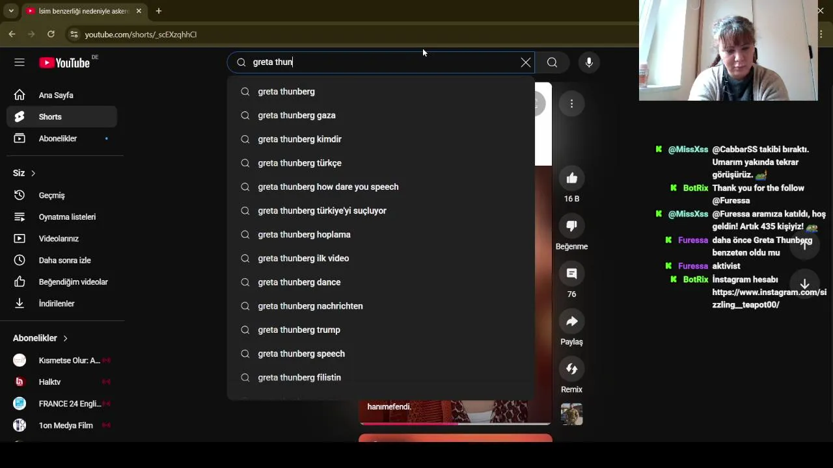Remix this Short
This screenshot has width=833, height=468.
571,369
